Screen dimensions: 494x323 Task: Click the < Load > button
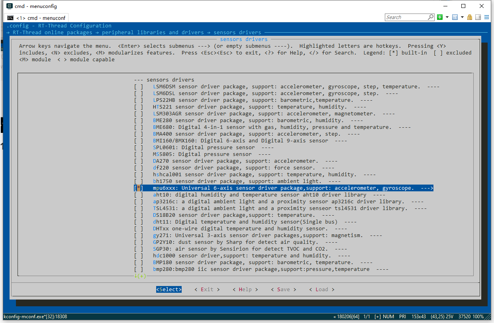[322, 290]
